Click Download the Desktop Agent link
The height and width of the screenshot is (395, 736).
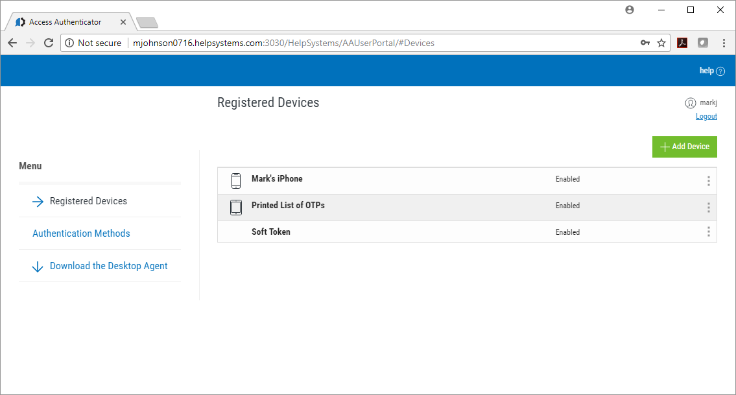[x=108, y=266]
